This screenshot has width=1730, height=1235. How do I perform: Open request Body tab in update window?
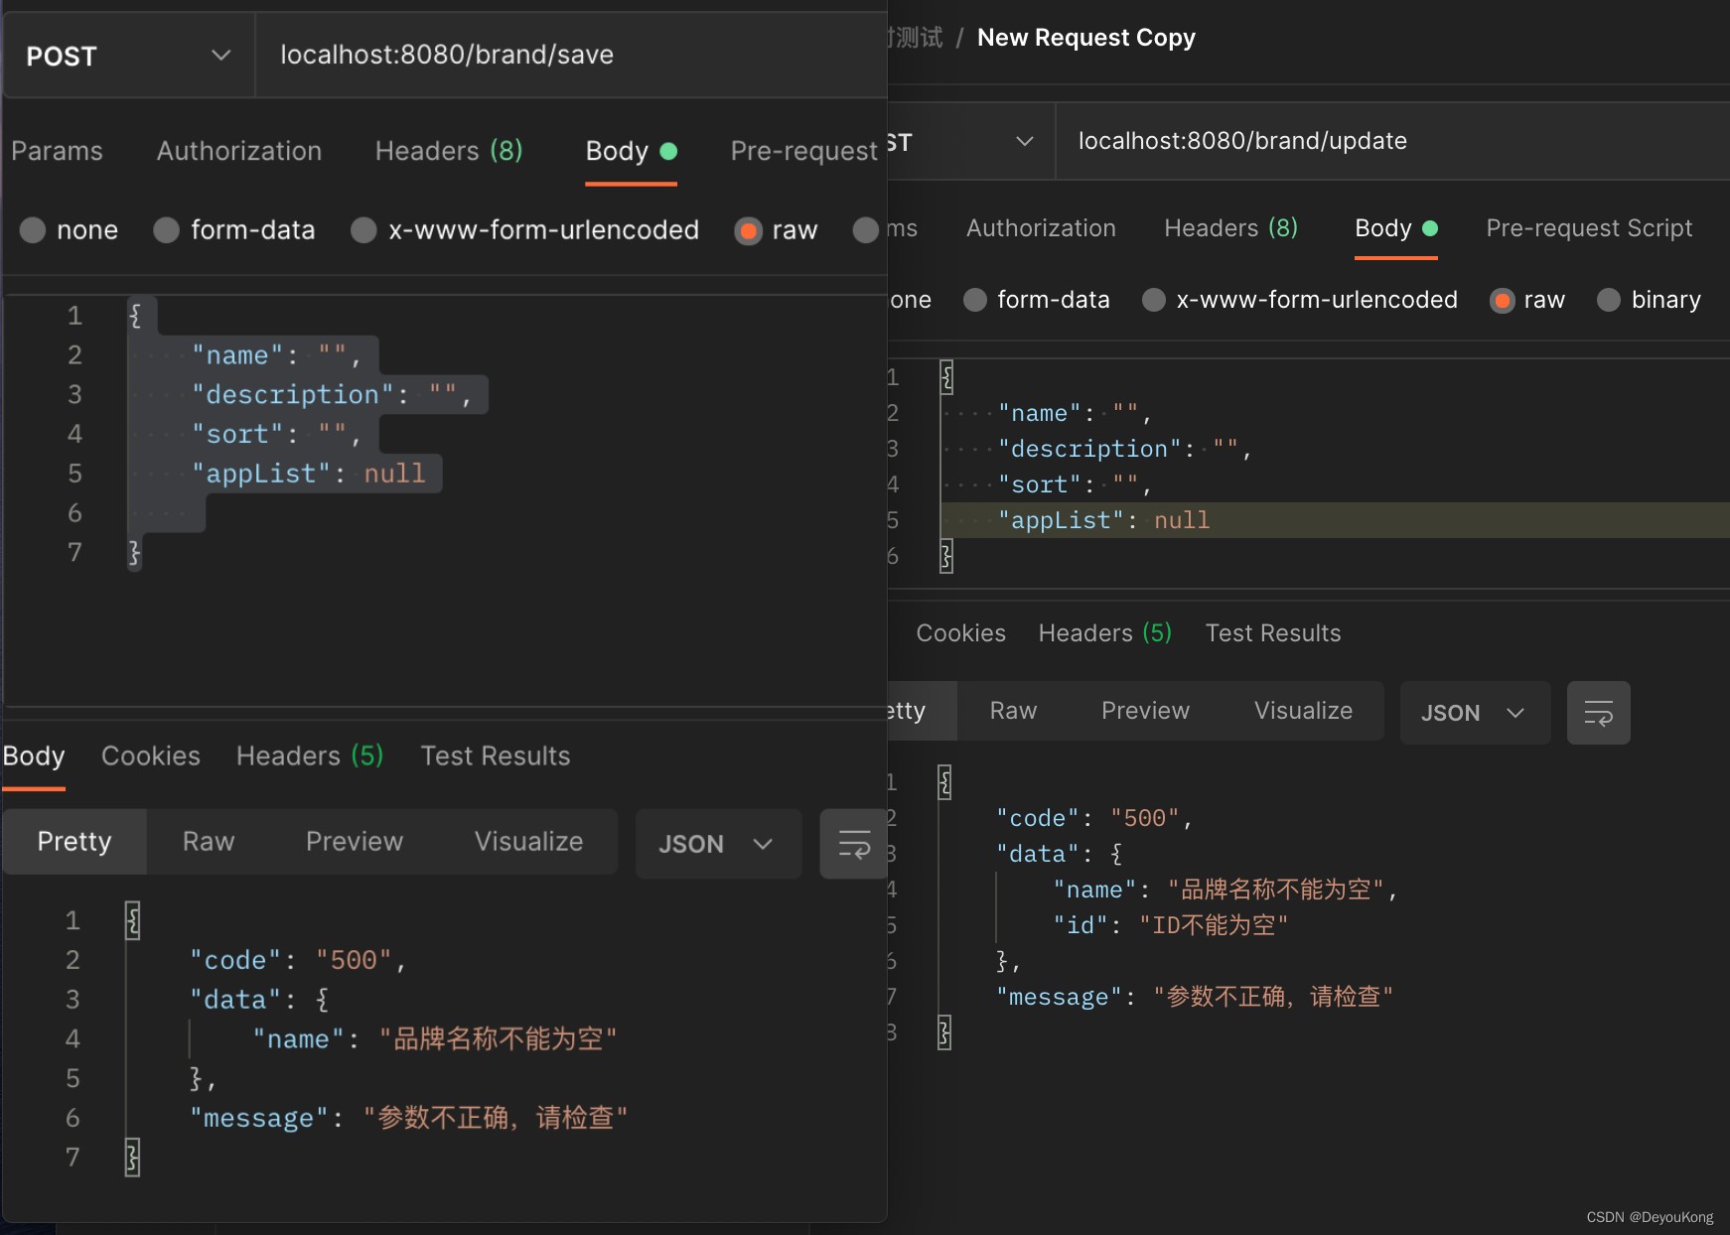[x=1396, y=228]
